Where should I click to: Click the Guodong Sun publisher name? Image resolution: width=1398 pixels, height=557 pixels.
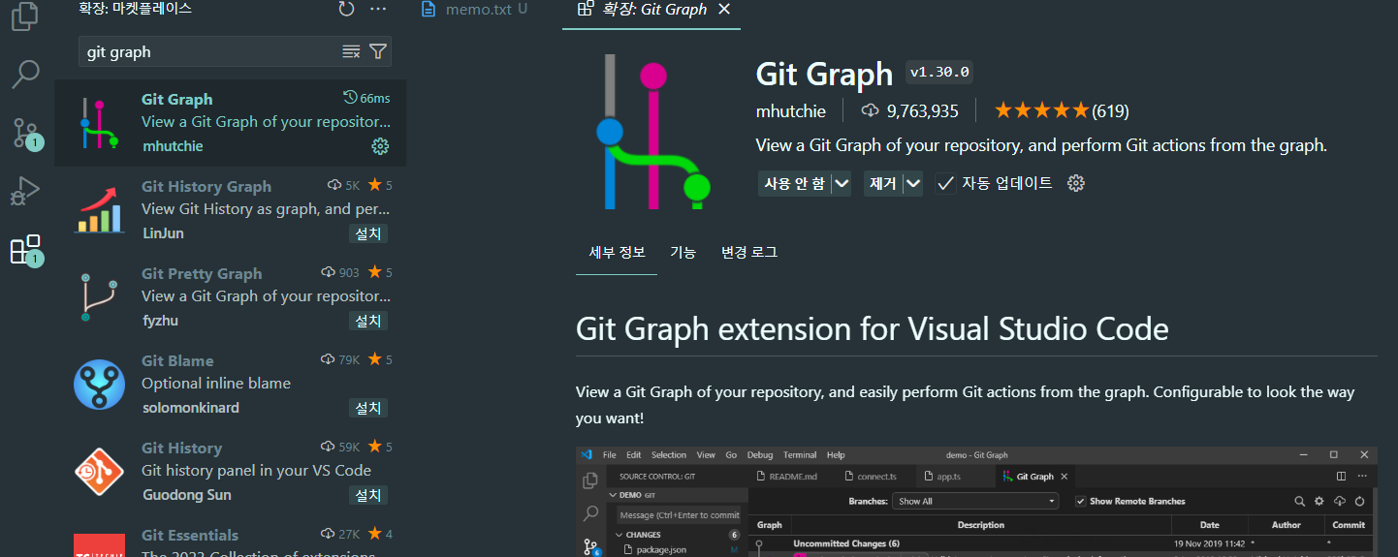[186, 495]
